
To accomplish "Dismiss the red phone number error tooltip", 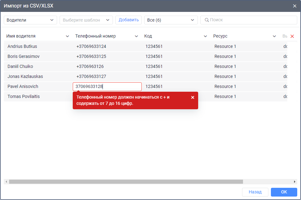I will tap(193, 97).
